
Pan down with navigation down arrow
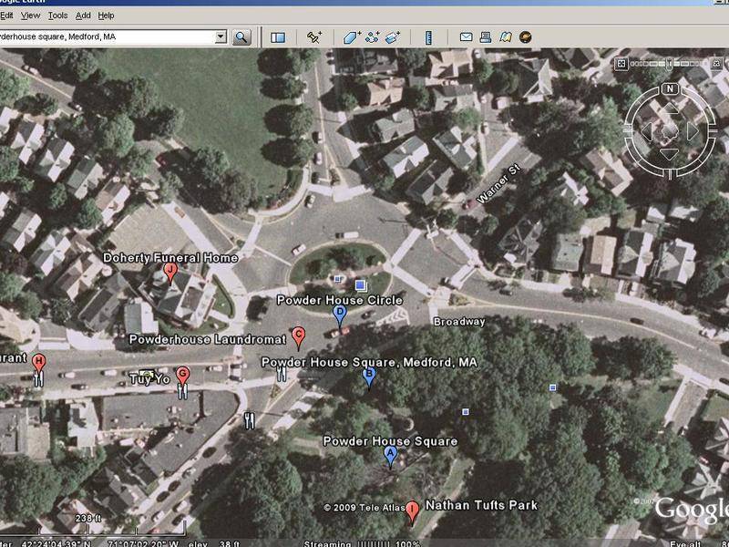(669, 154)
